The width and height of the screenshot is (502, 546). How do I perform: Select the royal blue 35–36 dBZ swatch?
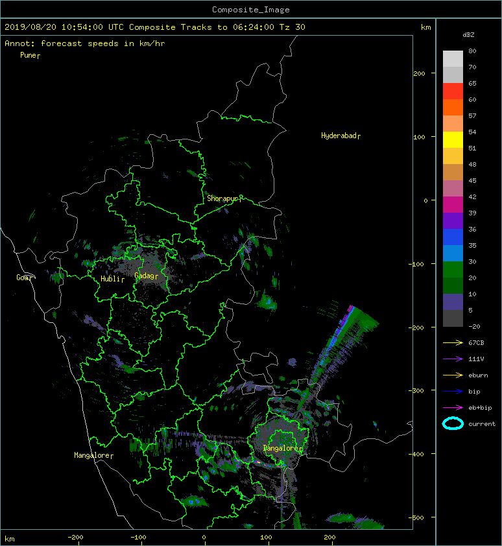[453, 237]
